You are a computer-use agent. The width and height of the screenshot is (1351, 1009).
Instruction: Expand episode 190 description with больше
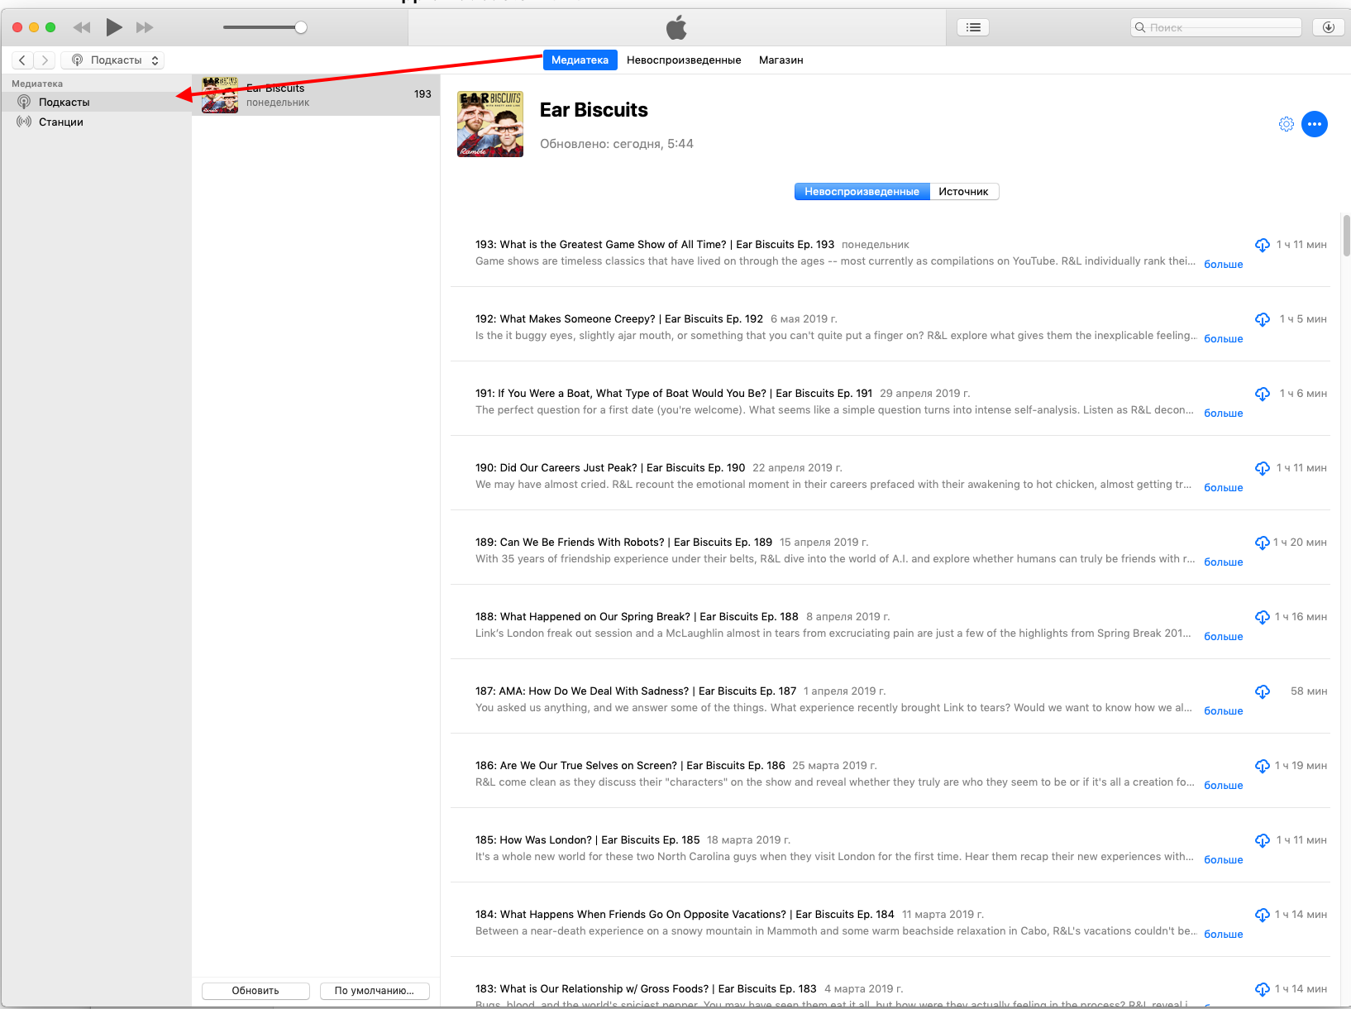pyautogui.click(x=1224, y=488)
